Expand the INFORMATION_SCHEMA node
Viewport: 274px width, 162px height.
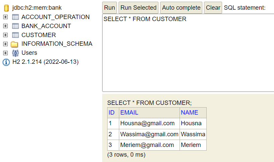(5, 44)
